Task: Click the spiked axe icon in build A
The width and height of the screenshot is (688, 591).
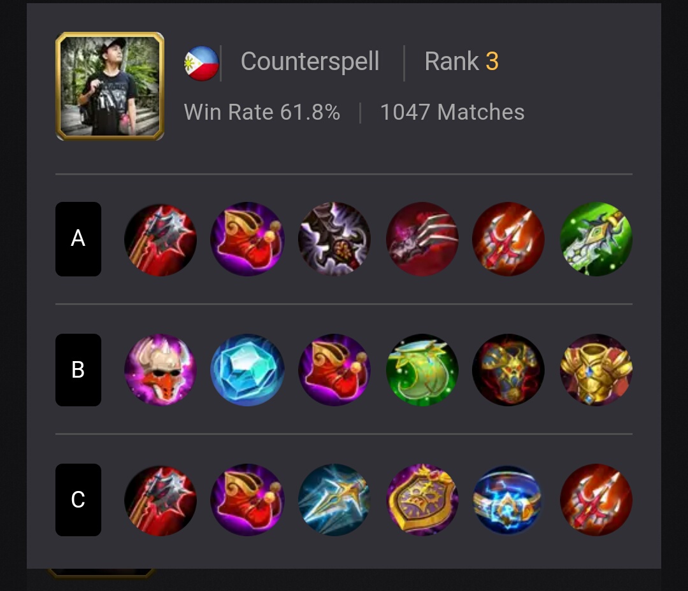Action: click(x=160, y=239)
